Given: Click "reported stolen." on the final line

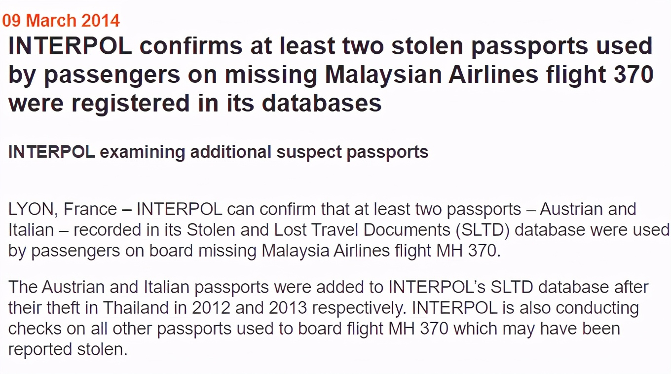Looking at the screenshot, I should click(x=68, y=349).
